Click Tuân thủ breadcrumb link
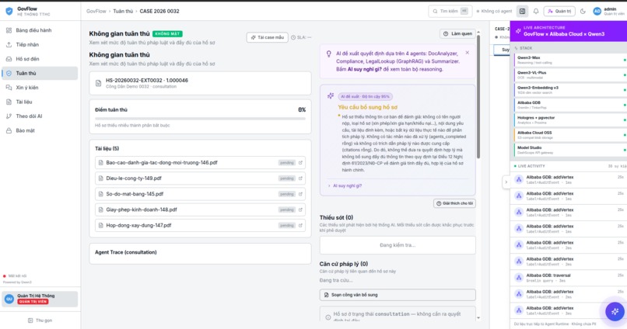 click(123, 11)
